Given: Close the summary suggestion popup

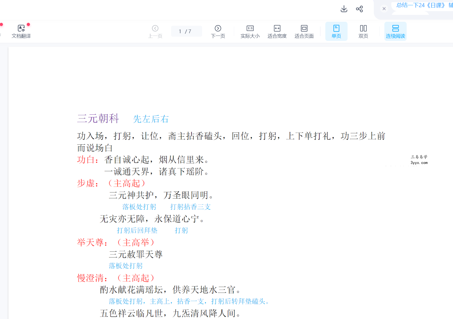Looking at the screenshot, I should 384,9.
